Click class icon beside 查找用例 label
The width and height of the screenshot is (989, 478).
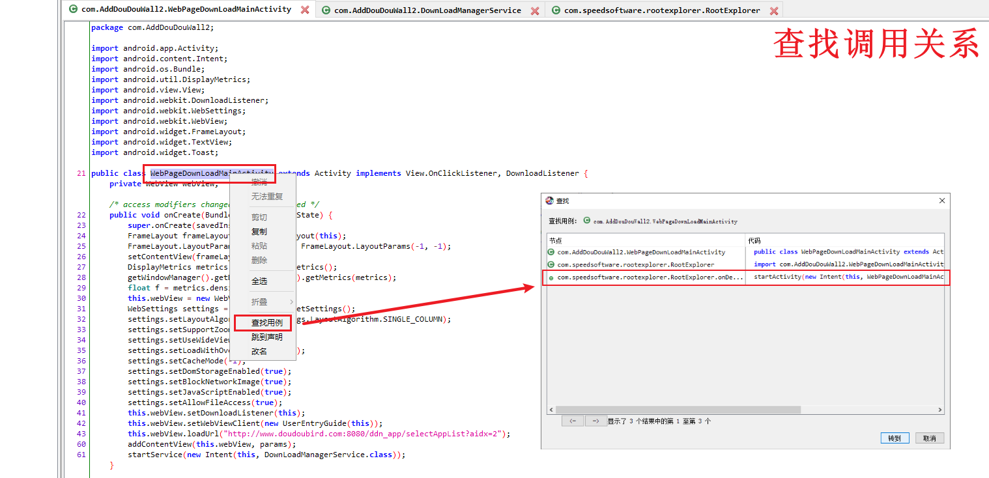click(x=587, y=221)
